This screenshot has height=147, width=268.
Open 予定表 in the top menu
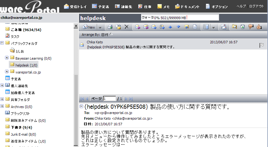[x=100, y=7]
